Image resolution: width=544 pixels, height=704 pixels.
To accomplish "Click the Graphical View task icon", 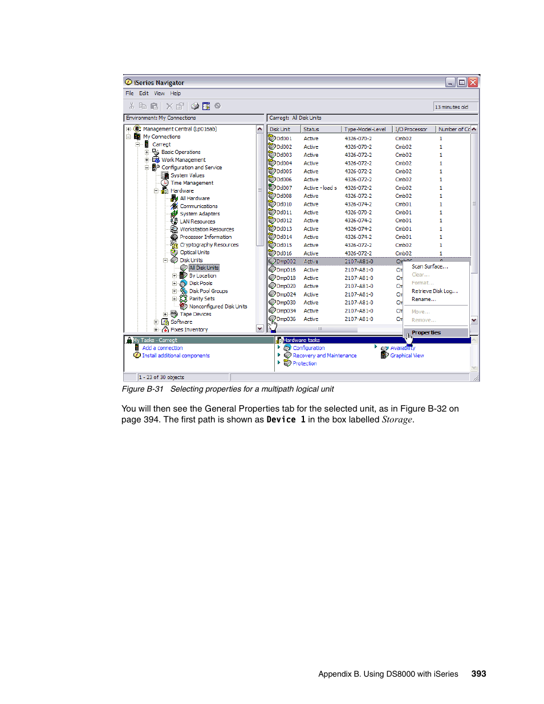I will (x=385, y=355).
